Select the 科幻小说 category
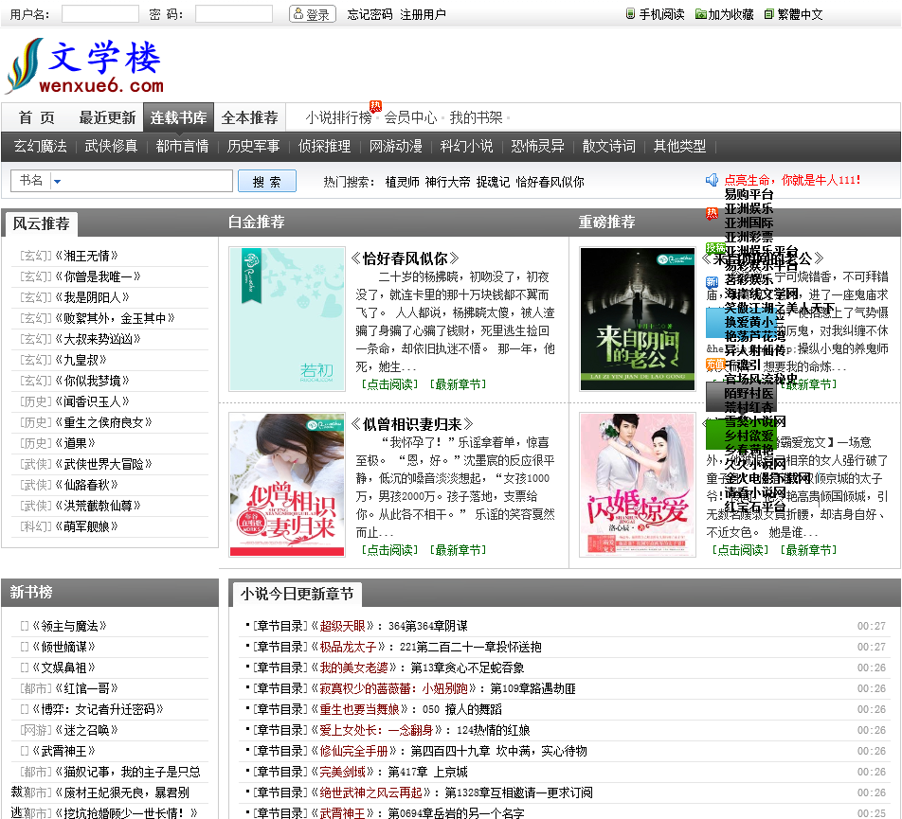902x819 pixels. (466, 146)
